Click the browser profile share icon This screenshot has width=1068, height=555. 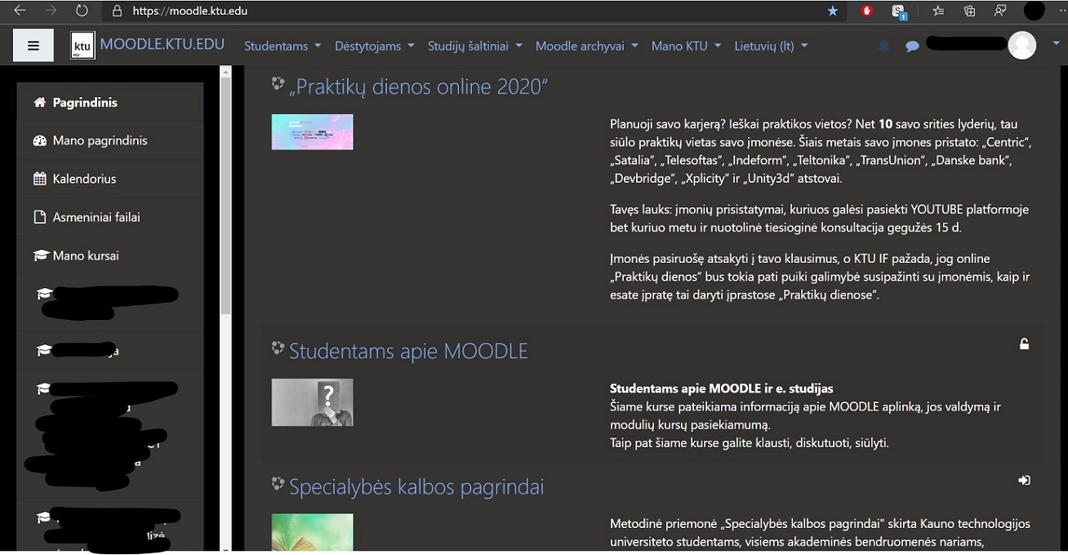[x=1000, y=11]
